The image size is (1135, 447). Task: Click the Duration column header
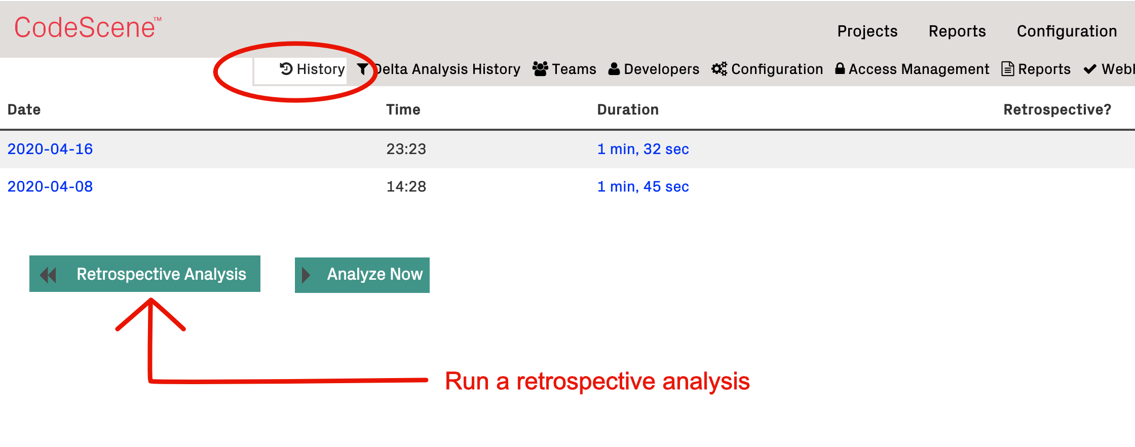628,109
